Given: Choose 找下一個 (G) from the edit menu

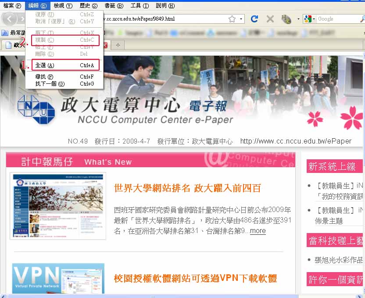Looking at the screenshot, I should (65, 83).
